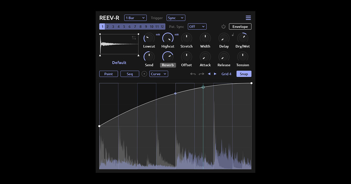Viewport: 351px width, 184px height.
Task: Click the Attack knob
Action: coord(205,57)
